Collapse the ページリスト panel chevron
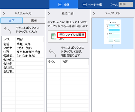This screenshot has width=135, height=112. (x=94, y=13)
